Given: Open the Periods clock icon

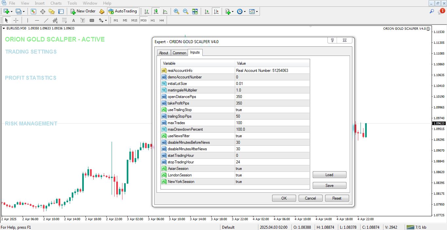Looking at the screenshot, I should tap(240, 11).
